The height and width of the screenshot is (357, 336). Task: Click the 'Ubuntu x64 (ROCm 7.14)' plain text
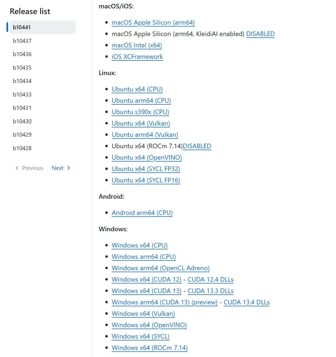pos(147,146)
